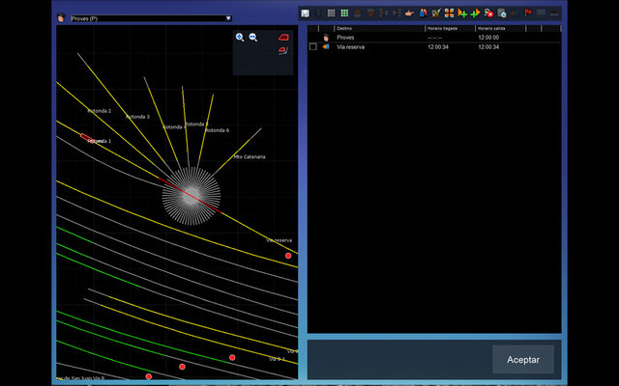Click the zoom in magnifier icon

[x=240, y=37]
